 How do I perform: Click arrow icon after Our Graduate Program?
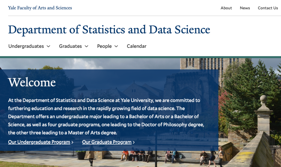click(134, 142)
